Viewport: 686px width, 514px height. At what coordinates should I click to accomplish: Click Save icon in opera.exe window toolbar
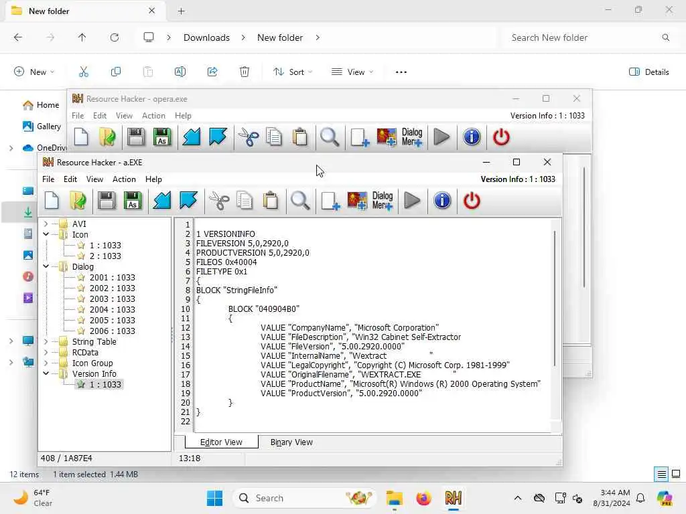135,137
